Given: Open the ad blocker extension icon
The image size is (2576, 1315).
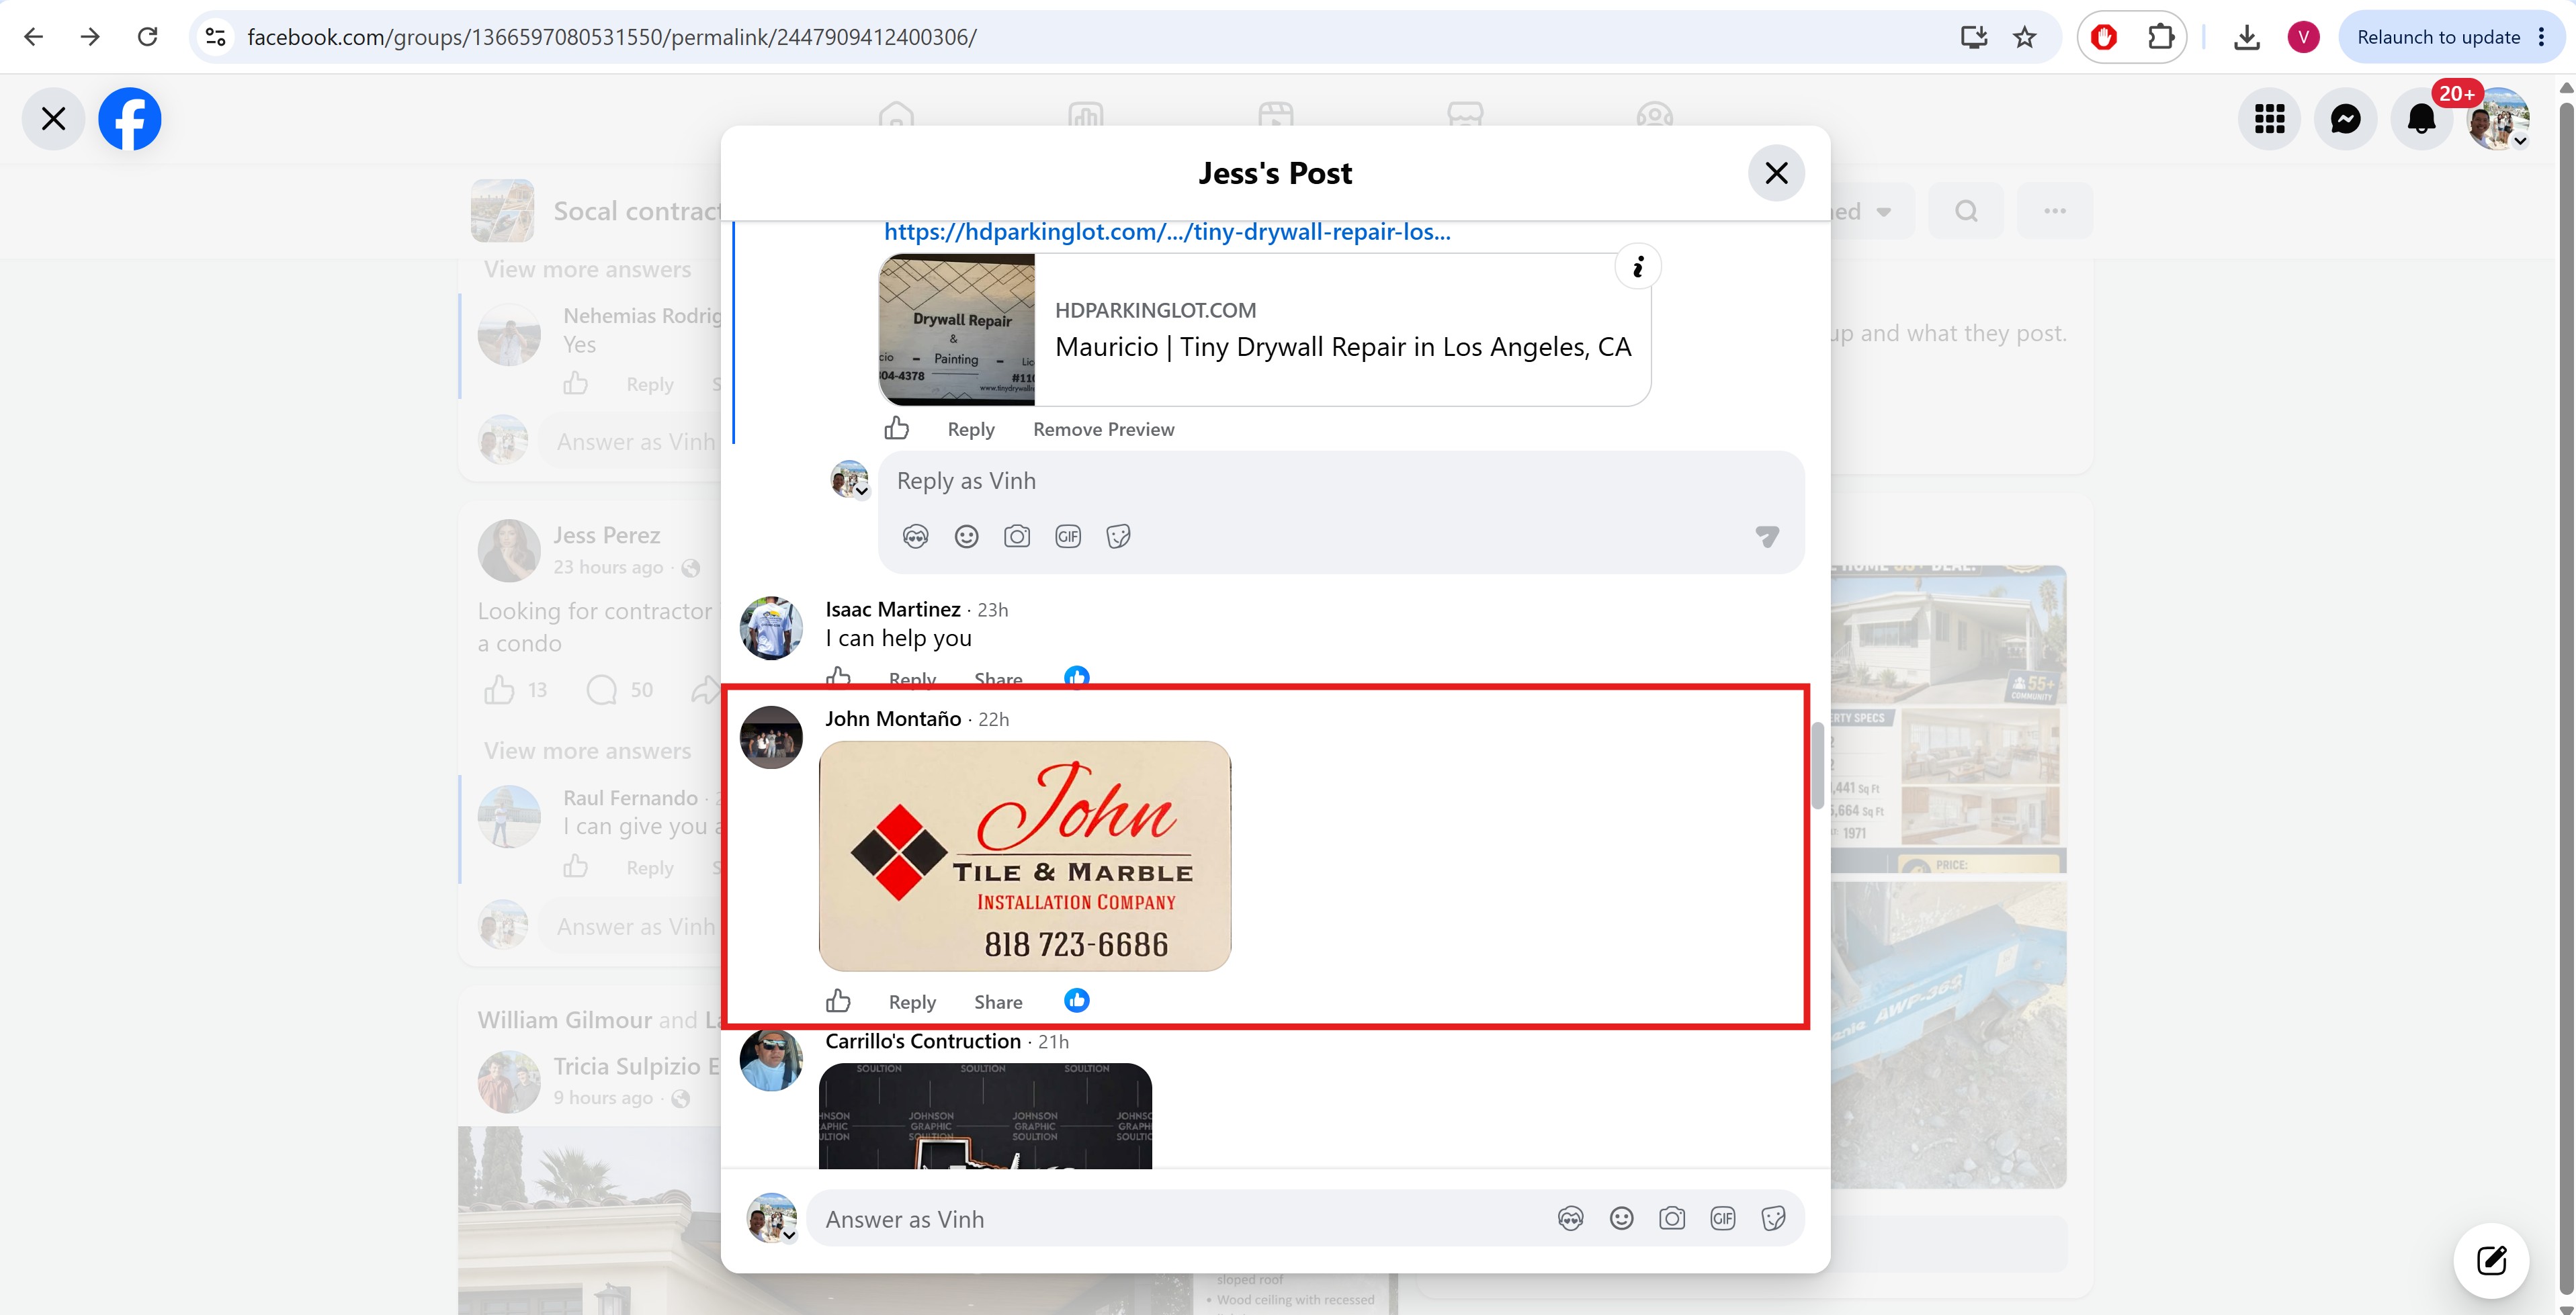Looking at the screenshot, I should pos(2104,37).
